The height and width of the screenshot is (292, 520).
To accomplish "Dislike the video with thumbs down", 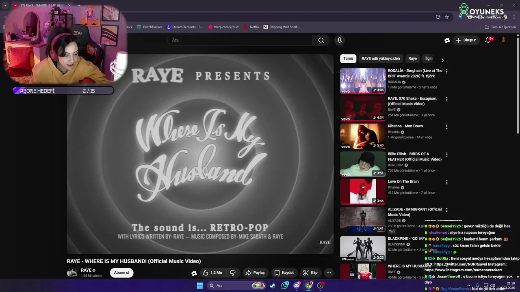I will [233, 273].
